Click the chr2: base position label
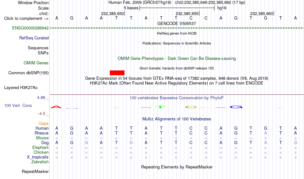Viewport: 304px width, 179px height. click(44, 13)
